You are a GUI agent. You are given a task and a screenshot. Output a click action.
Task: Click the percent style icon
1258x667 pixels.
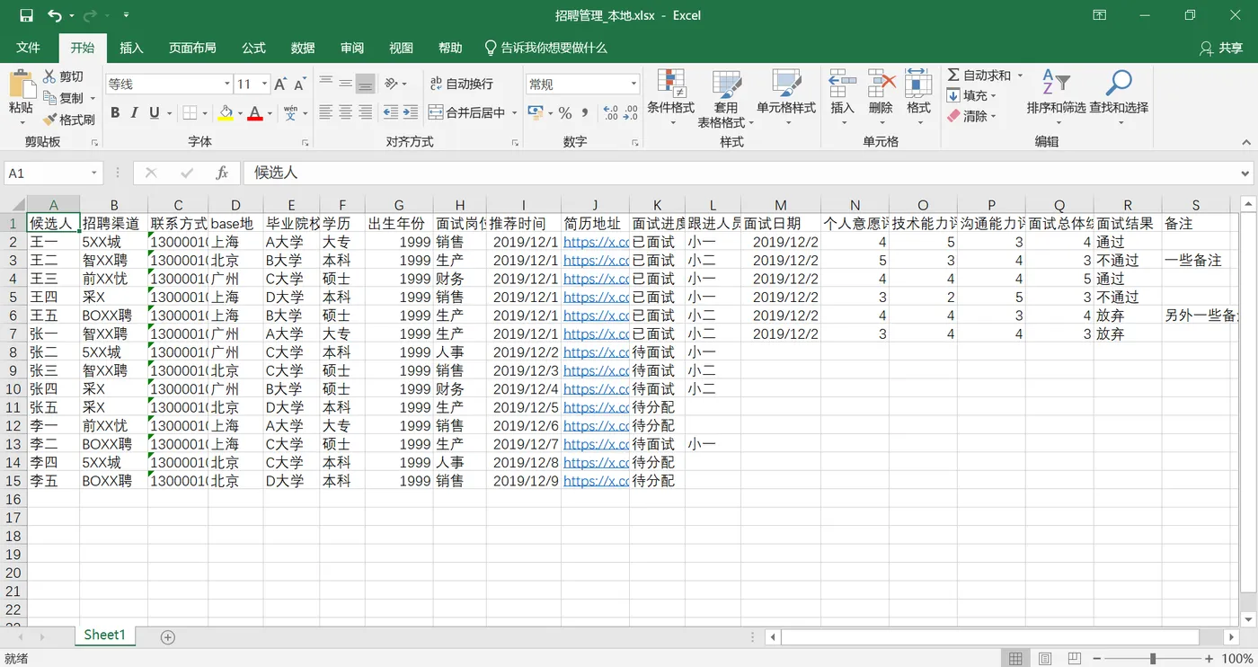point(565,112)
